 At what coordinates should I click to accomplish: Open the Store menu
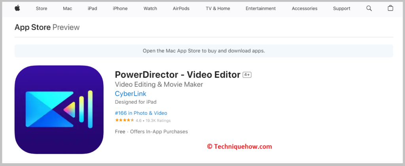pos(42,8)
